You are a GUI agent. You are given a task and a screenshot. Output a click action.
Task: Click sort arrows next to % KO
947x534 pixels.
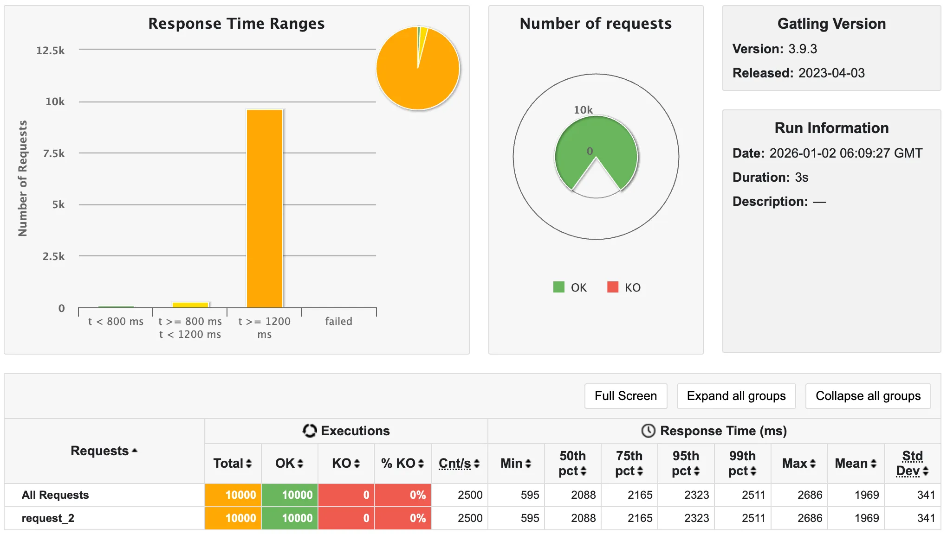[421, 464]
